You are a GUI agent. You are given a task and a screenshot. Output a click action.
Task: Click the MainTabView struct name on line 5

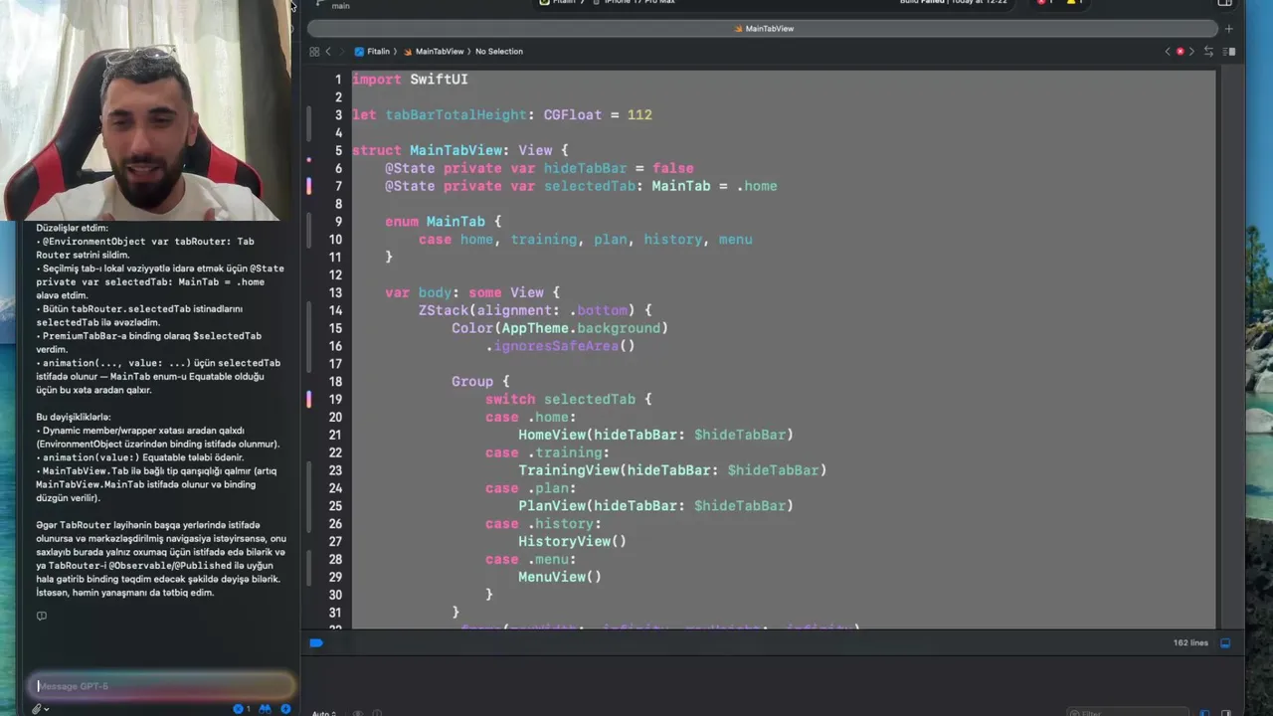[x=455, y=151]
